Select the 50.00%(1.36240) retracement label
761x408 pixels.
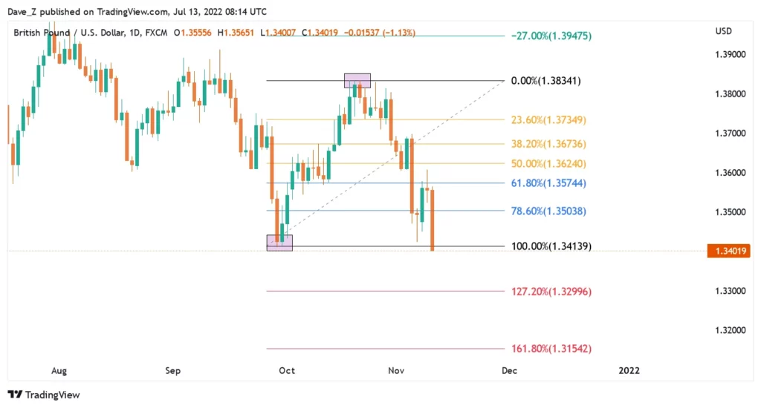point(549,163)
